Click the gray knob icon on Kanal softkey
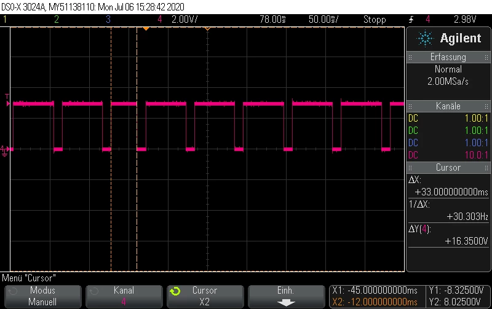492x309 pixels. tap(94, 291)
